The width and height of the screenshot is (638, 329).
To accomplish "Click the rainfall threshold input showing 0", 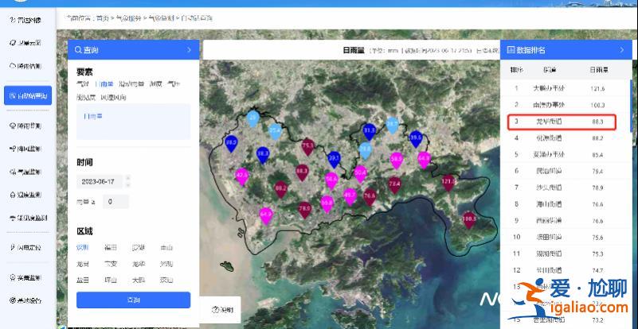I will (x=115, y=202).
